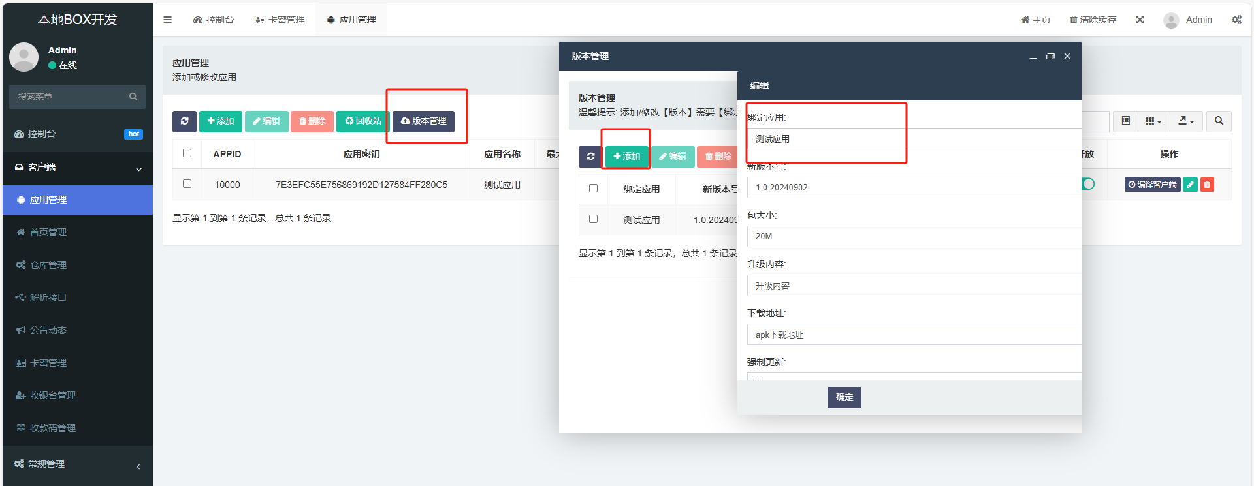Viewport: 1254px width, 486px height.
Task: Click 删除 in the 版本管理 dialog
Action: coord(718,157)
